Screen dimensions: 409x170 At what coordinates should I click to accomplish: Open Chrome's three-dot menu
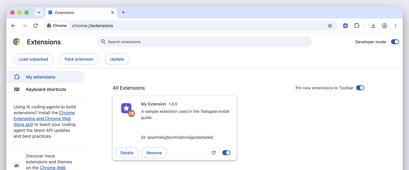coord(395,26)
